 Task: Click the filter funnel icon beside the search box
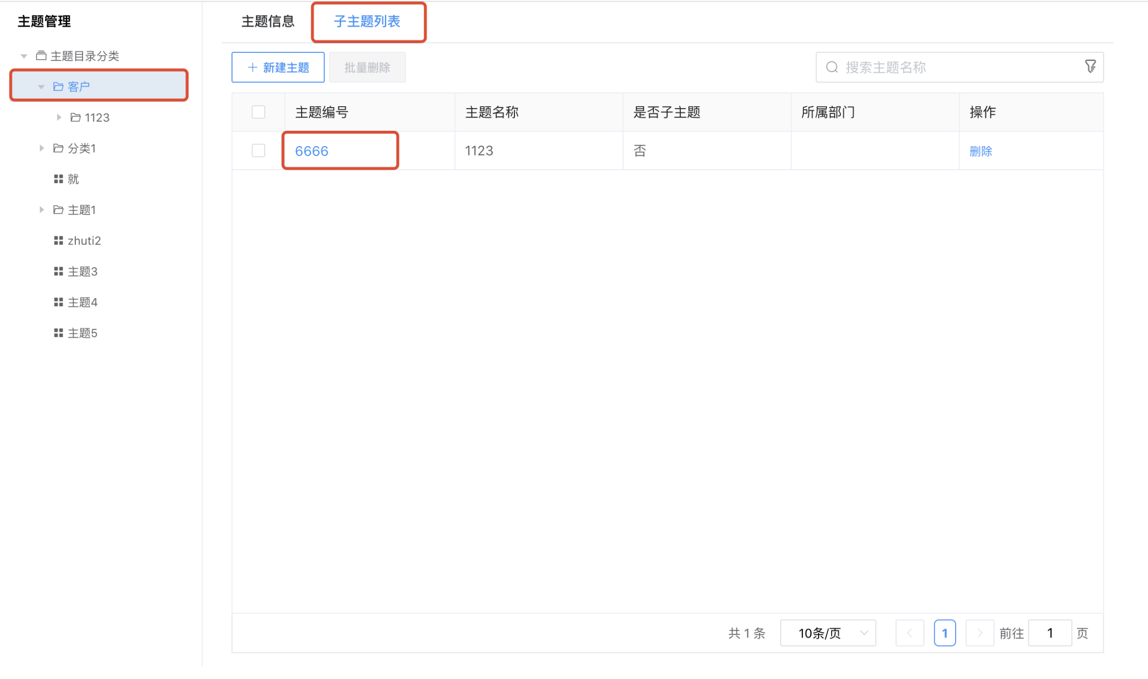coord(1090,67)
